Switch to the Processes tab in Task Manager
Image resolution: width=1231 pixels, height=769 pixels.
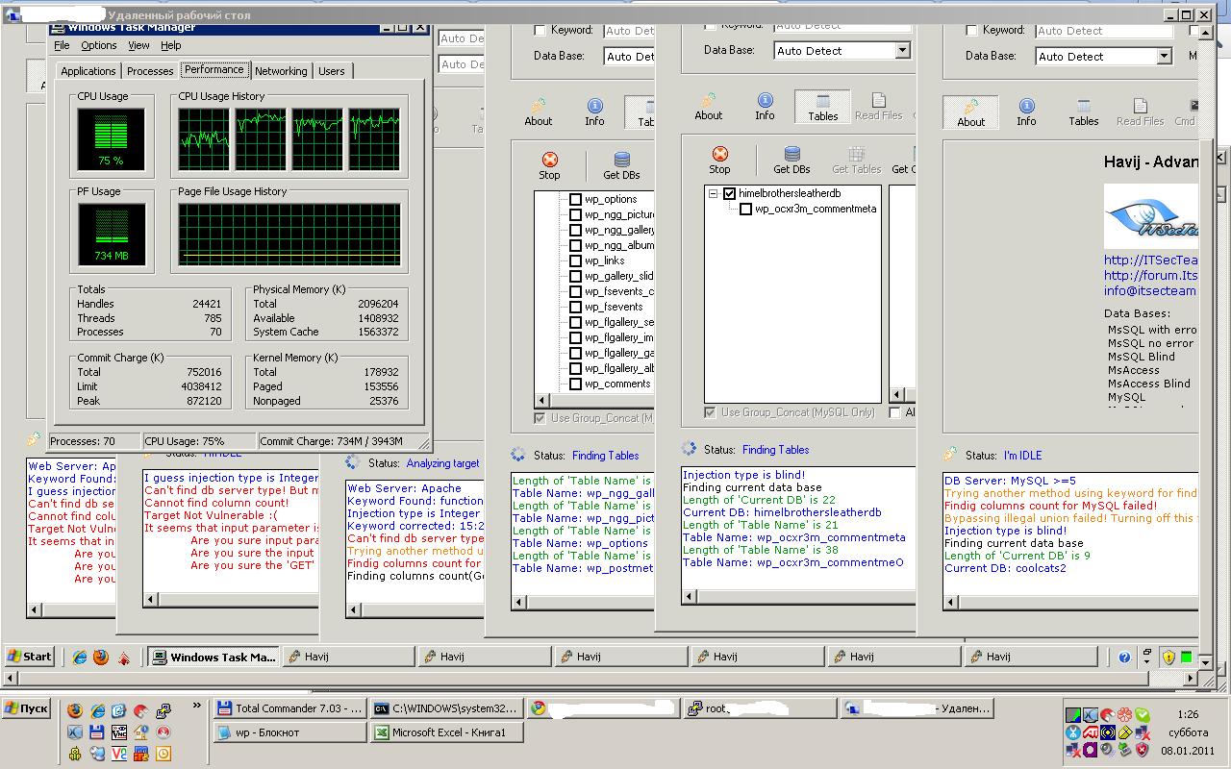tap(150, 71)
